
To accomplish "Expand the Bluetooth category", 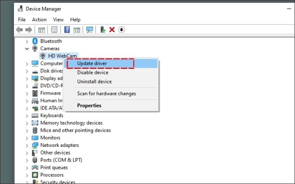I will coord(27,41).
